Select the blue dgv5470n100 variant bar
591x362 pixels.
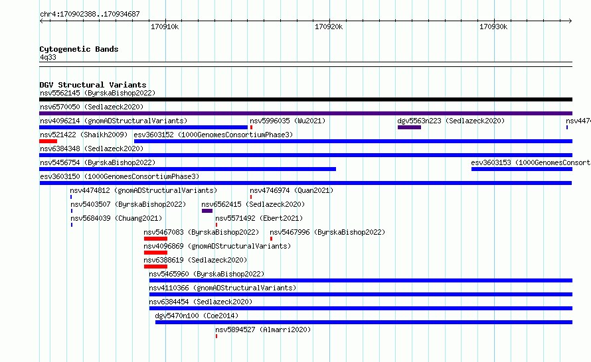click(364, 322)
